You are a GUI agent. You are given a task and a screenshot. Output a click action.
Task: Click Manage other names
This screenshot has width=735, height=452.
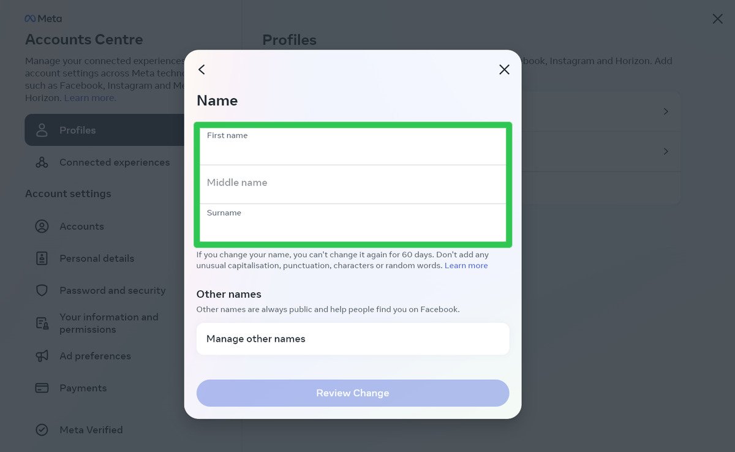(353, 339)
